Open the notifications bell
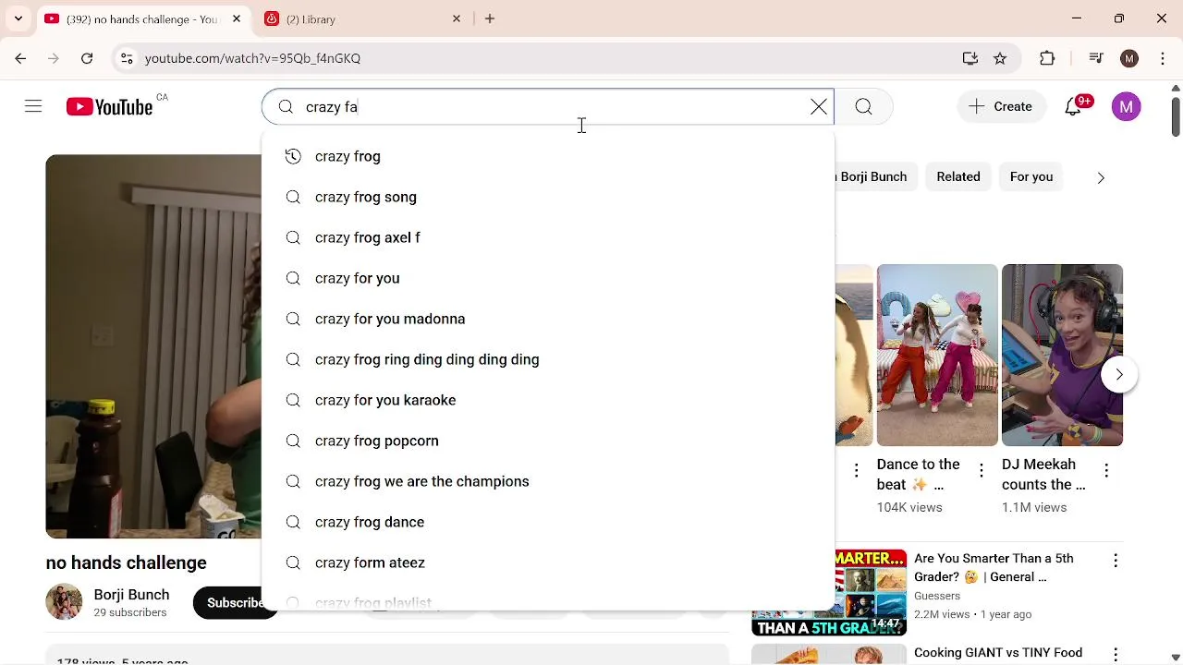This screenshot has height=665, width=1183. click(1073, 107)
